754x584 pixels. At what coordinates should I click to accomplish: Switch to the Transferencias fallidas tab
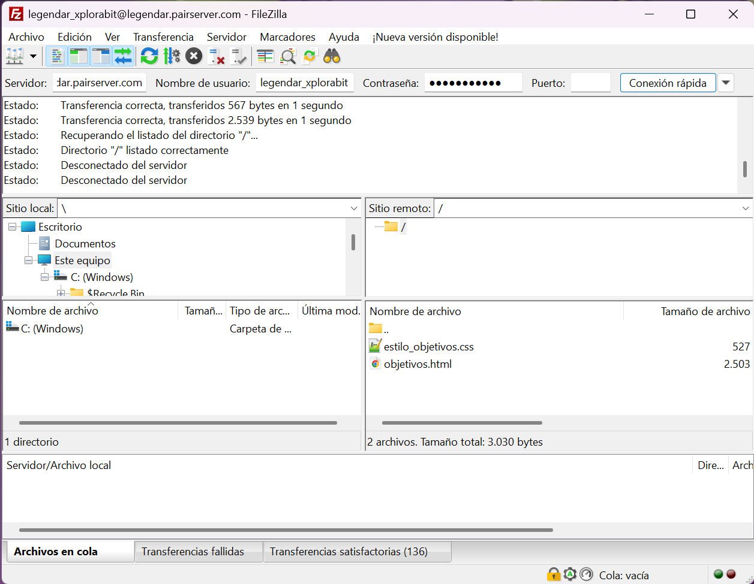click(x=193, y=552)
